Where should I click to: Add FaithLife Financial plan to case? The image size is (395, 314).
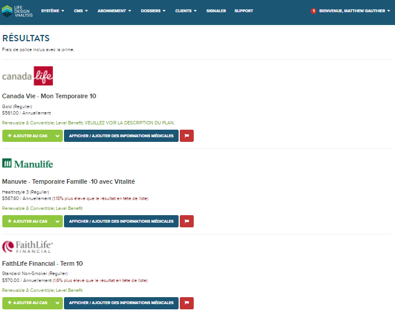point(27,303)
